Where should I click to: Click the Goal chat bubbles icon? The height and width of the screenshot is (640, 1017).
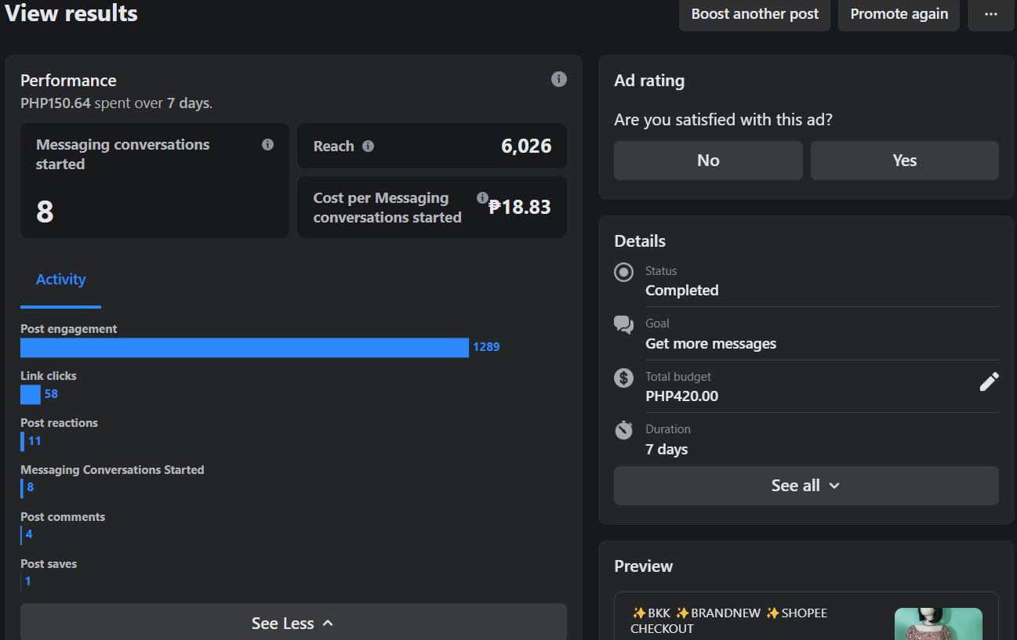pyautogui.click(x=624, y=325)
